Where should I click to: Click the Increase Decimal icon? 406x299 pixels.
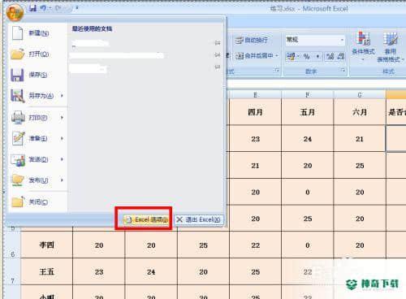330,56
